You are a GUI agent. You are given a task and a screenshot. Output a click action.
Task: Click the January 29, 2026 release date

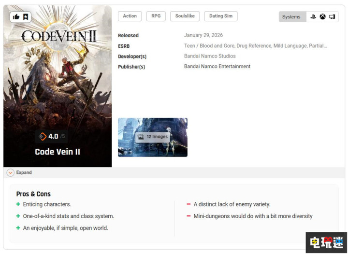(203, 35)
